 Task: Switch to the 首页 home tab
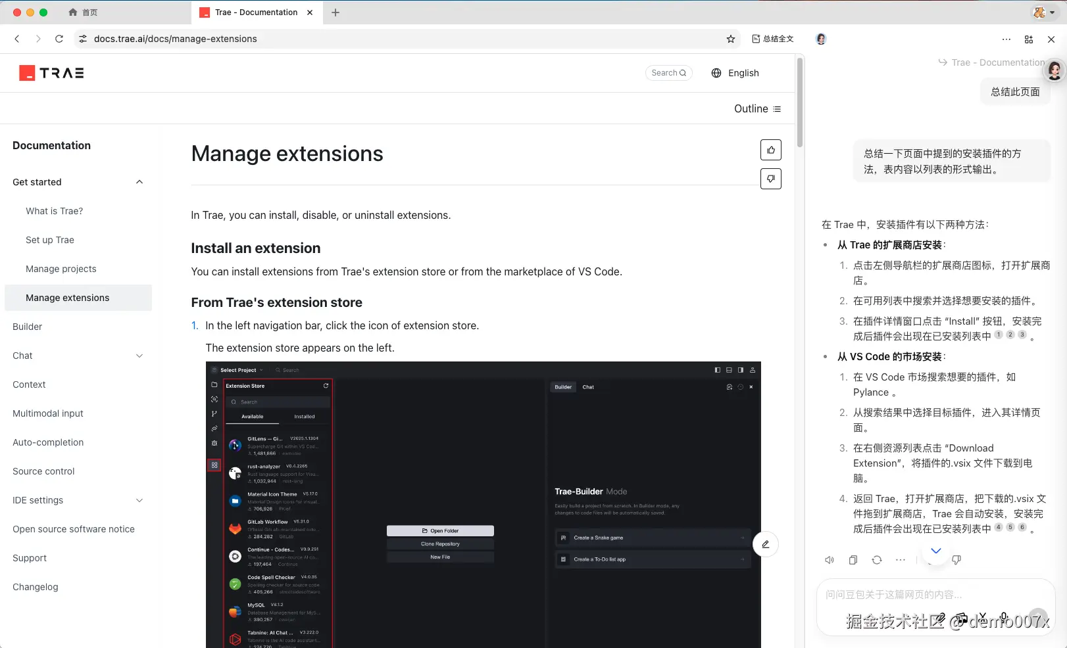coord(84,12)
